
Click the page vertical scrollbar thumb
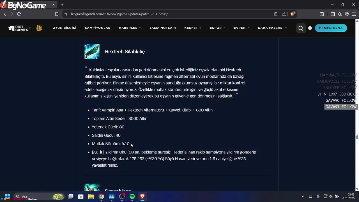coord(357,137)
